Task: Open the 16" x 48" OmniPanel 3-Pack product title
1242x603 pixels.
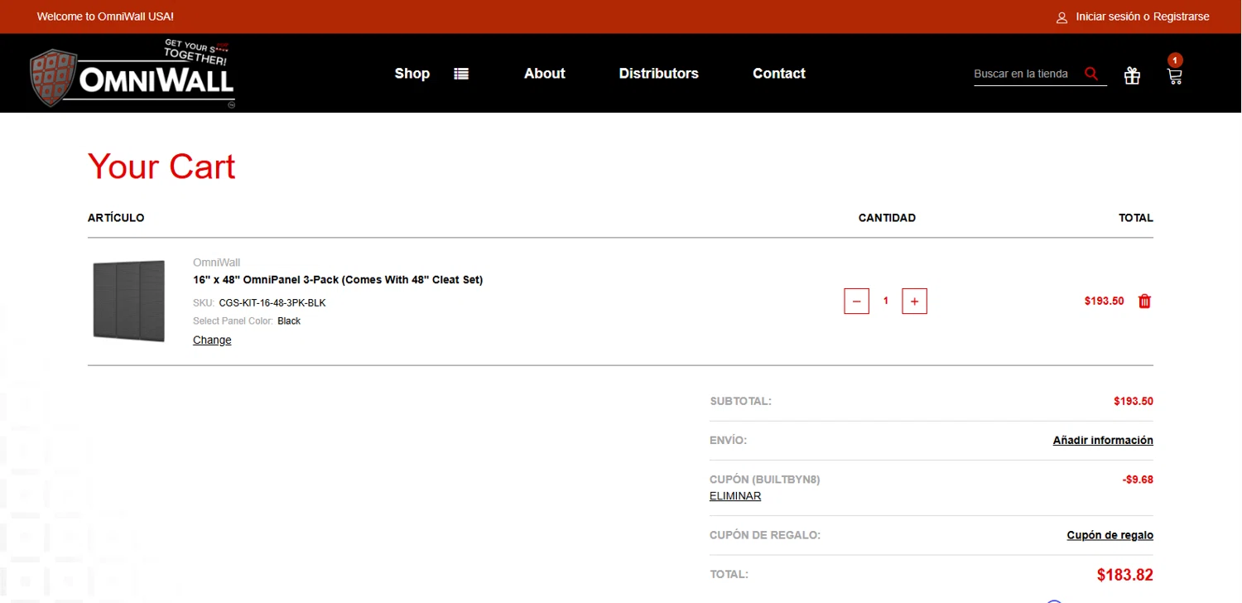Action: click(338, 280)
